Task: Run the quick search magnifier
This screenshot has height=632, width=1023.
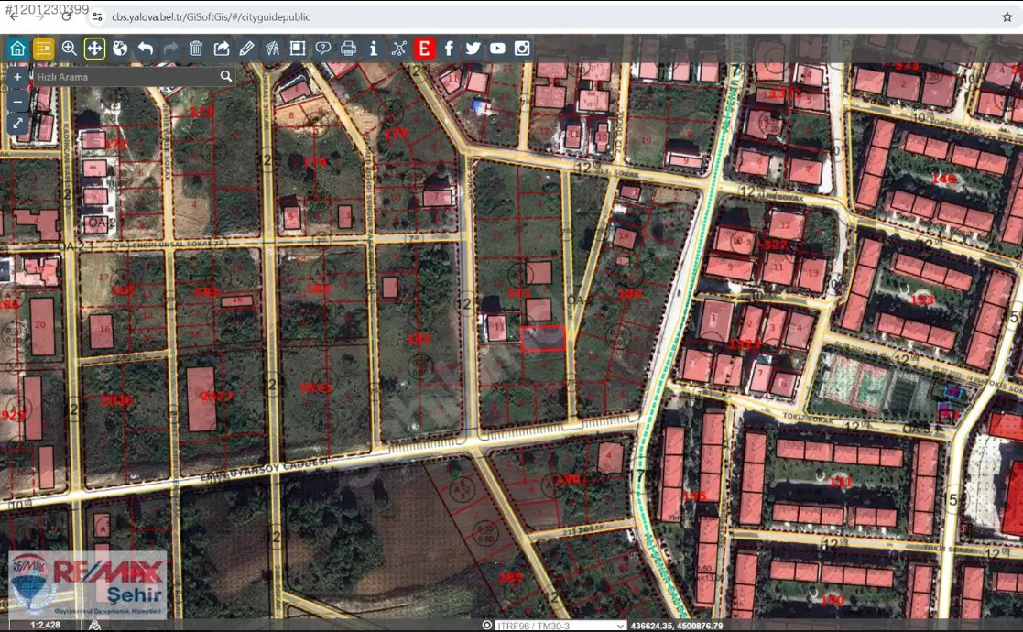Action: click(225, 76)
